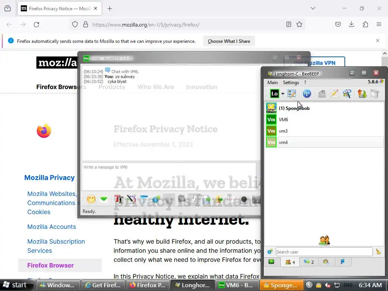Click the Mozilla Privacy heading link
Screen dimensions: 388x291
[49, 178]
